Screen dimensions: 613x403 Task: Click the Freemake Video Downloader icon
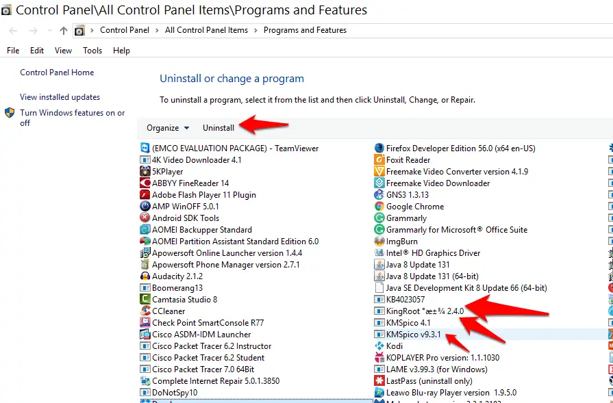point(379,183)
